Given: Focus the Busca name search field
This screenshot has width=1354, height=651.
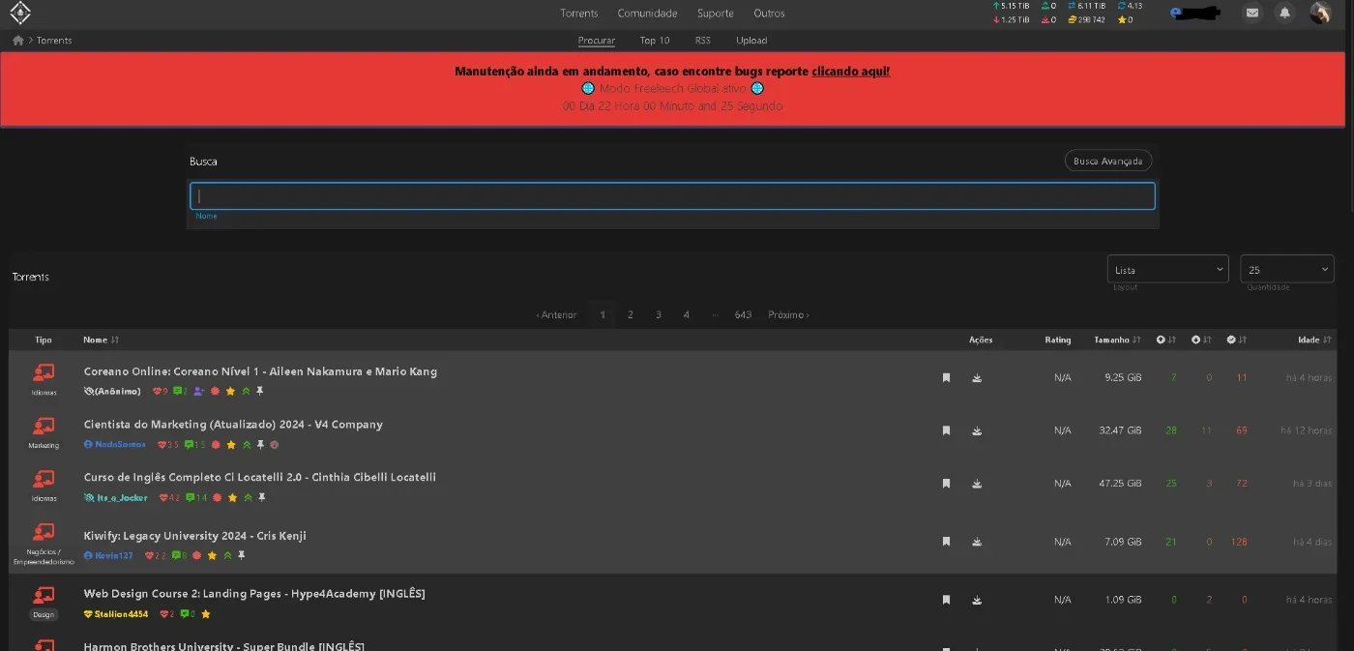Looking at the screenshot, I should [672, 196].
